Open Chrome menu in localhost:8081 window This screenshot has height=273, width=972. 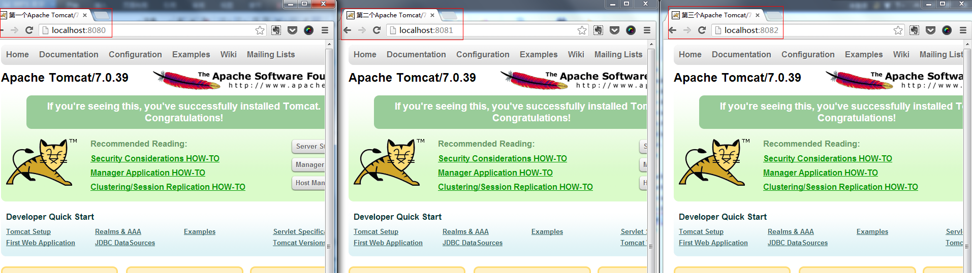point(647,30)
